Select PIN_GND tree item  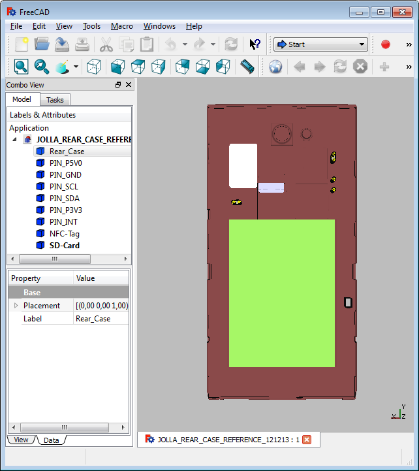pos(65,175)
